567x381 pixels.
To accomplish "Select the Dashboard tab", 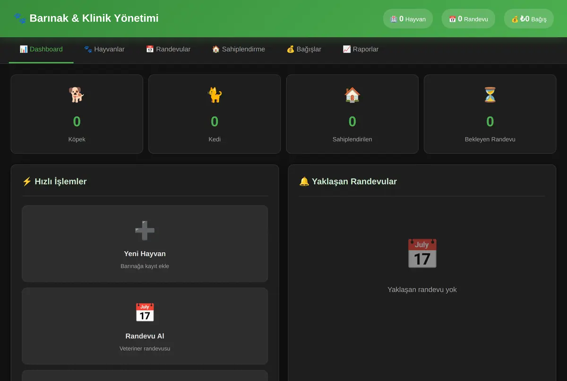I will point(41,49).
